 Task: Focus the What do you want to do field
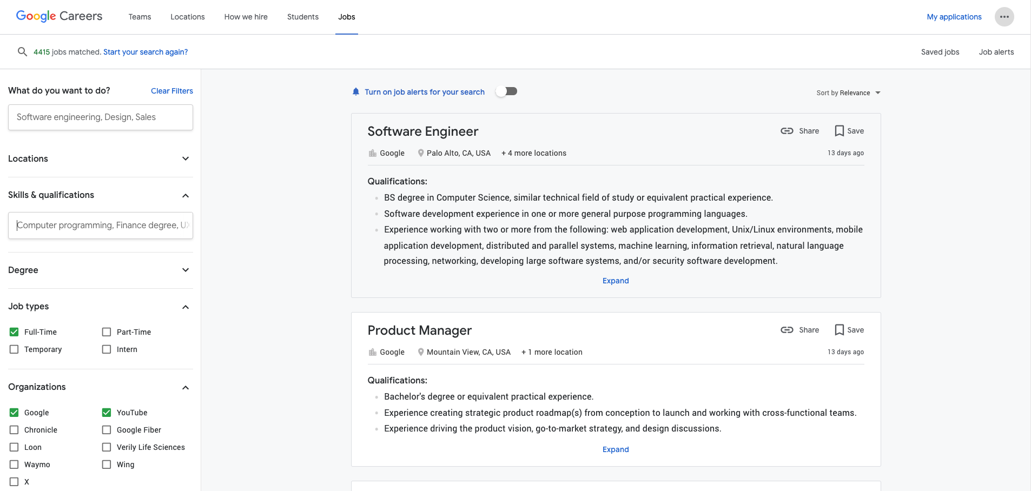[x=101, y=117]
